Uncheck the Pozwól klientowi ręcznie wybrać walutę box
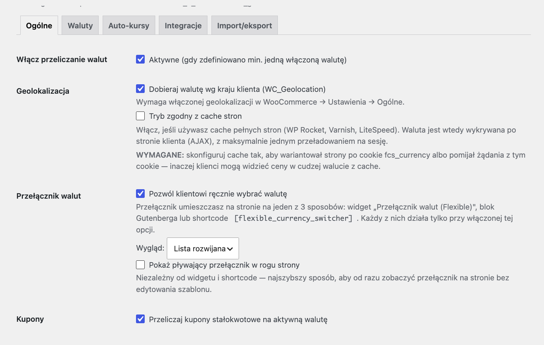544x345 pixels. pyautogui.click(x=140, y=194)
